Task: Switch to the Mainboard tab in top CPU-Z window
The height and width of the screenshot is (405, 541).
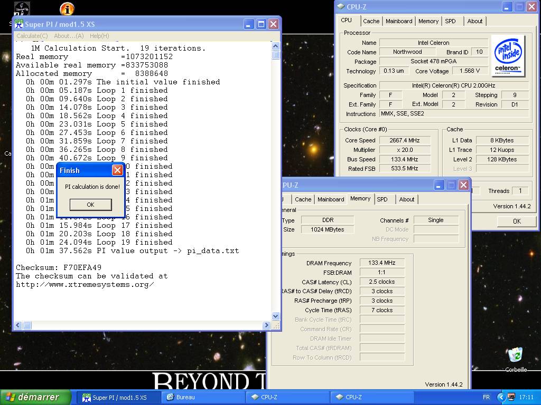Action: point(399,21)
